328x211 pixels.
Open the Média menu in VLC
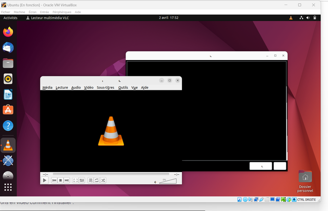point(47,87)
